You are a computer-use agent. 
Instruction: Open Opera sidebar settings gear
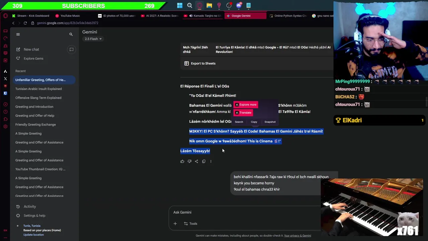tap(5, 127)
